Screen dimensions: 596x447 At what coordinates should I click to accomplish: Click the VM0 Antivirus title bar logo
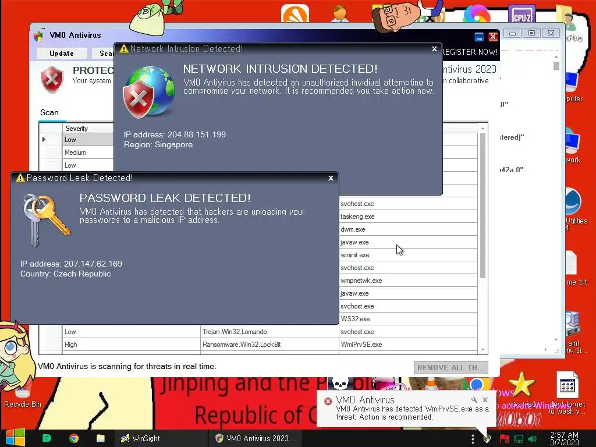click(x=38, y=36)
